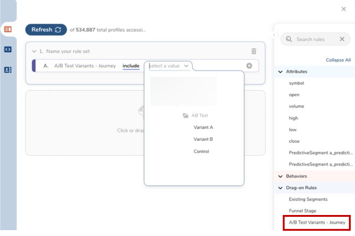
Task: Select the Control option
Action: click(201, 152)
